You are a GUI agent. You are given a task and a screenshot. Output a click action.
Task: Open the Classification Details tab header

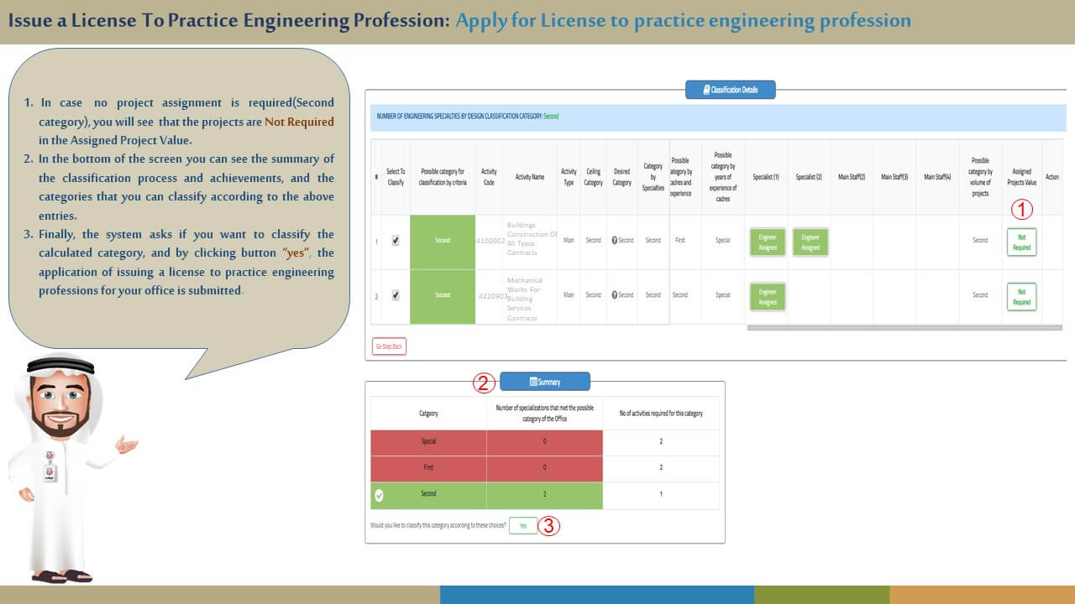tap(730, 90)
